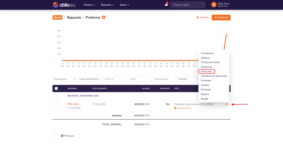Click the DATA SCADENTEI column header
This screenshot has width=283, height=155.
(99, 89)
